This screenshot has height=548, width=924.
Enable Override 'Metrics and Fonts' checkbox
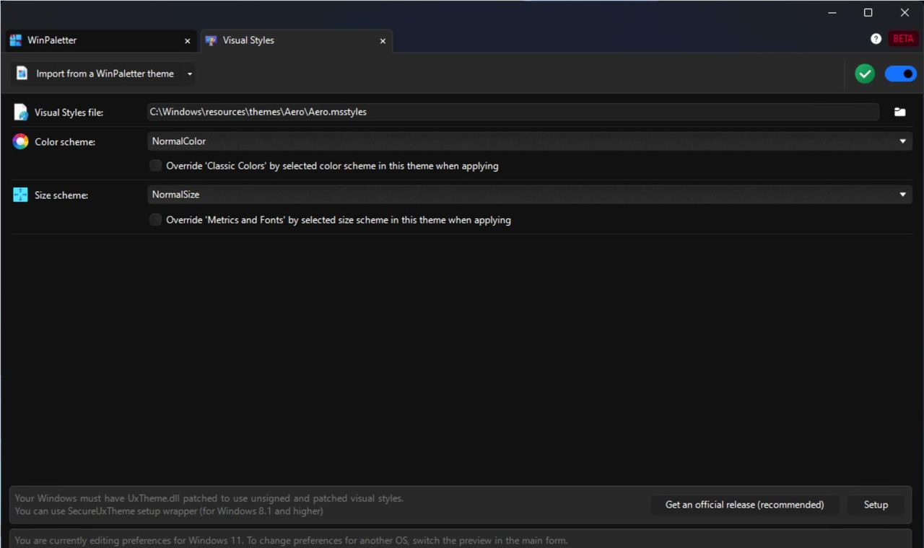pyautogui.click(x=155, y=220)
